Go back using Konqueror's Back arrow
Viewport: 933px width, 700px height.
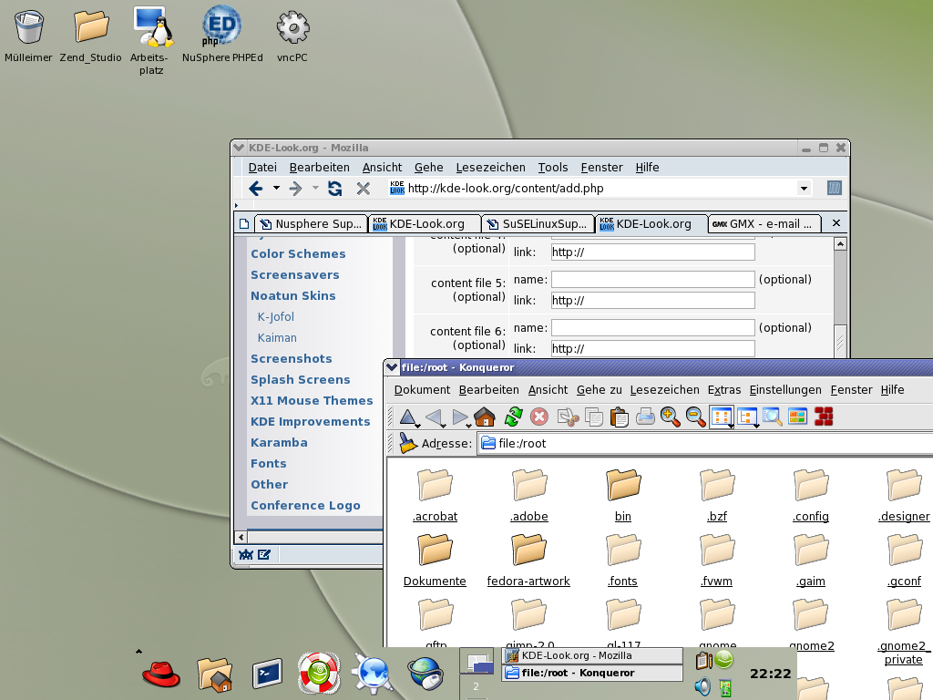435,417
